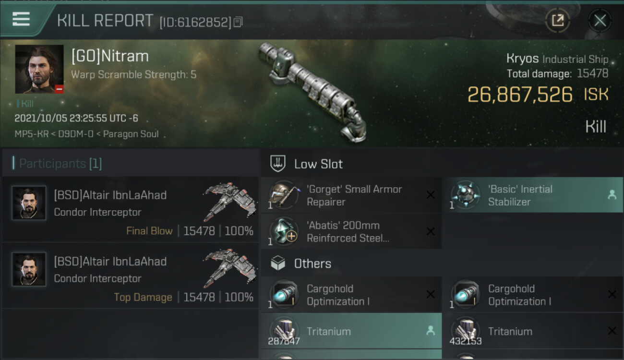
Task: Open the Final Blow Condor Interceptor entry
Action: tap(130, 209)
